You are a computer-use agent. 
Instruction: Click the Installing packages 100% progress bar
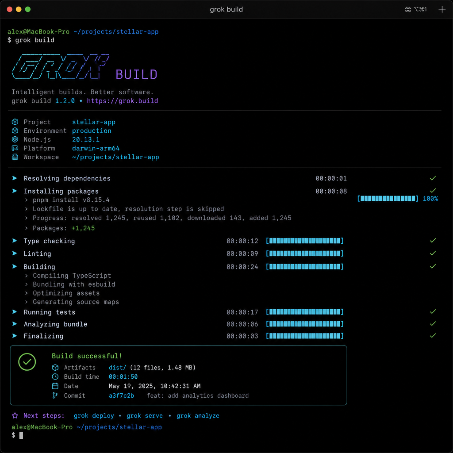coord(388,199)
